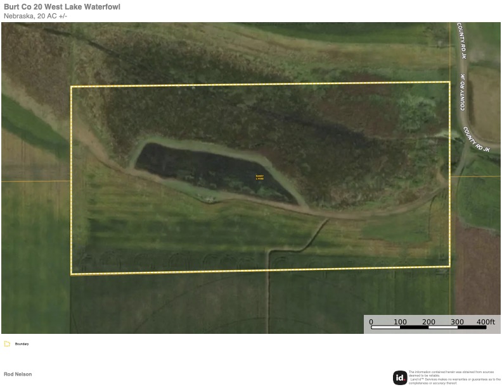Click the yellow Boundary legend icon

pos(7,344)
